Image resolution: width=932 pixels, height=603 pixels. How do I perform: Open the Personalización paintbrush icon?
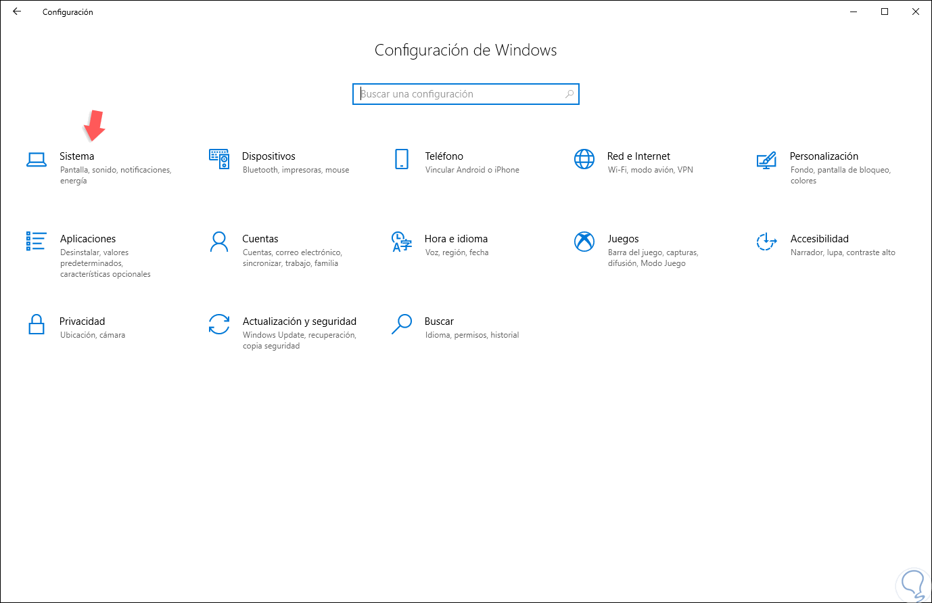click(x=766, y=160)
